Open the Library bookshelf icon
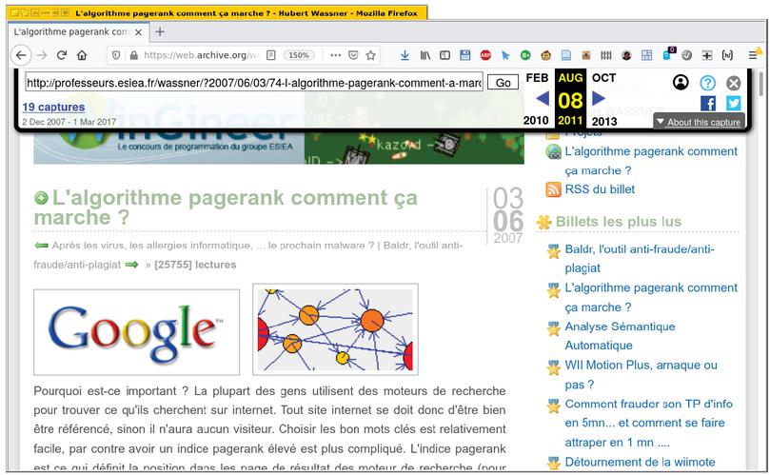 [x=425, y=55]
